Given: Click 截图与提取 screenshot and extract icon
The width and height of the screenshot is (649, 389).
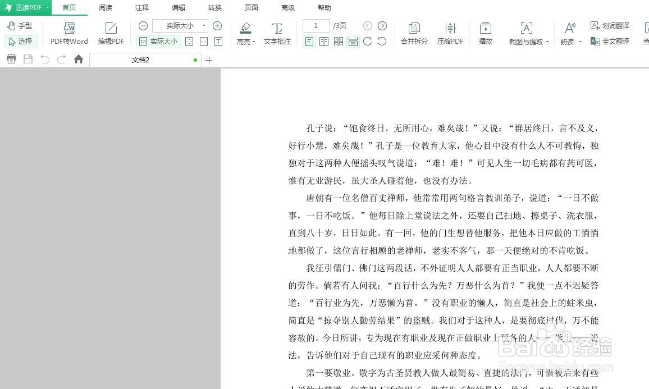Looking at the screenshot, I should [x=526, y=28].
